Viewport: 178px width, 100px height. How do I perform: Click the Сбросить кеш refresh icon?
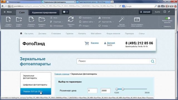[x=71, y=19]
